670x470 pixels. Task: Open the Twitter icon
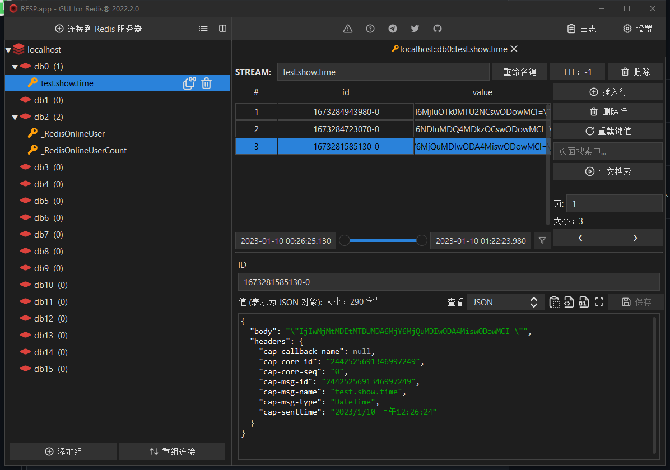tap(415, 29)
